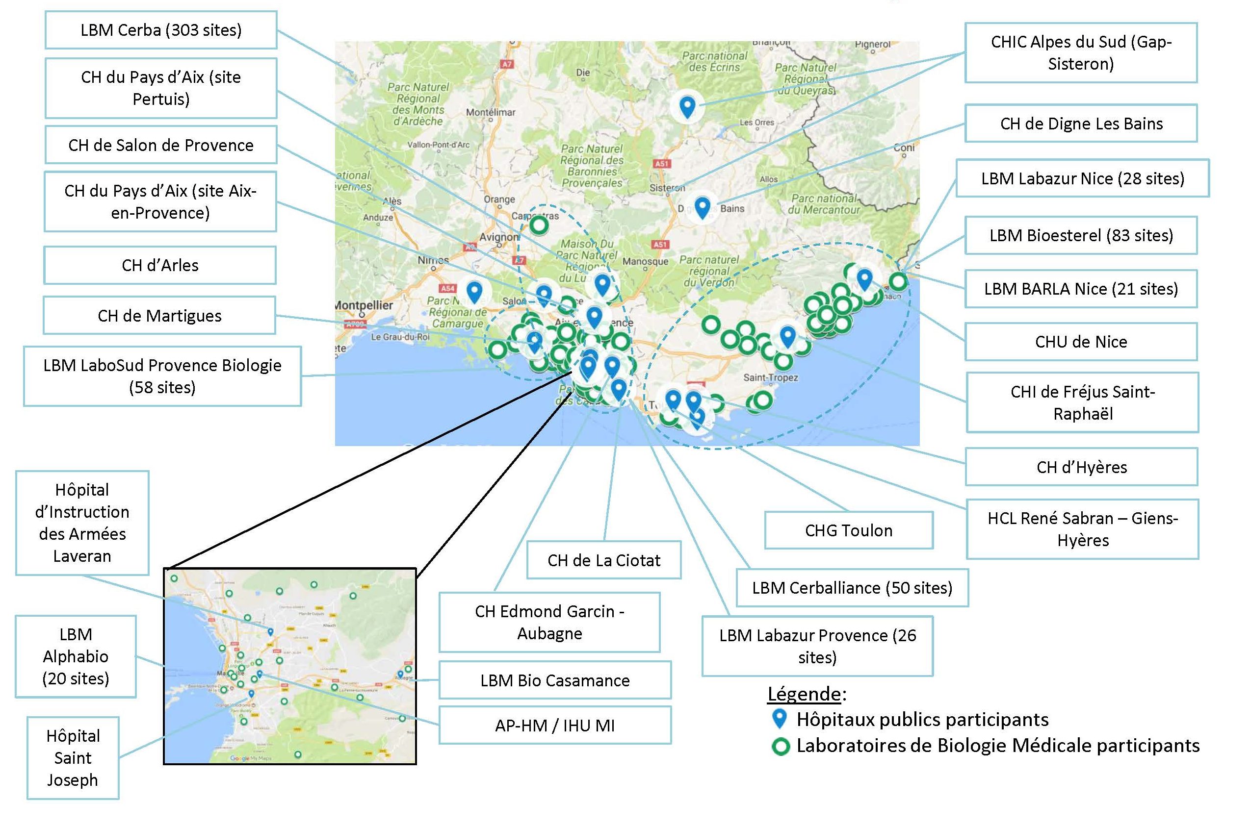1251x827 pixels.
Task: Click the green lab circle near Monaco
Action: click(898, 281)
